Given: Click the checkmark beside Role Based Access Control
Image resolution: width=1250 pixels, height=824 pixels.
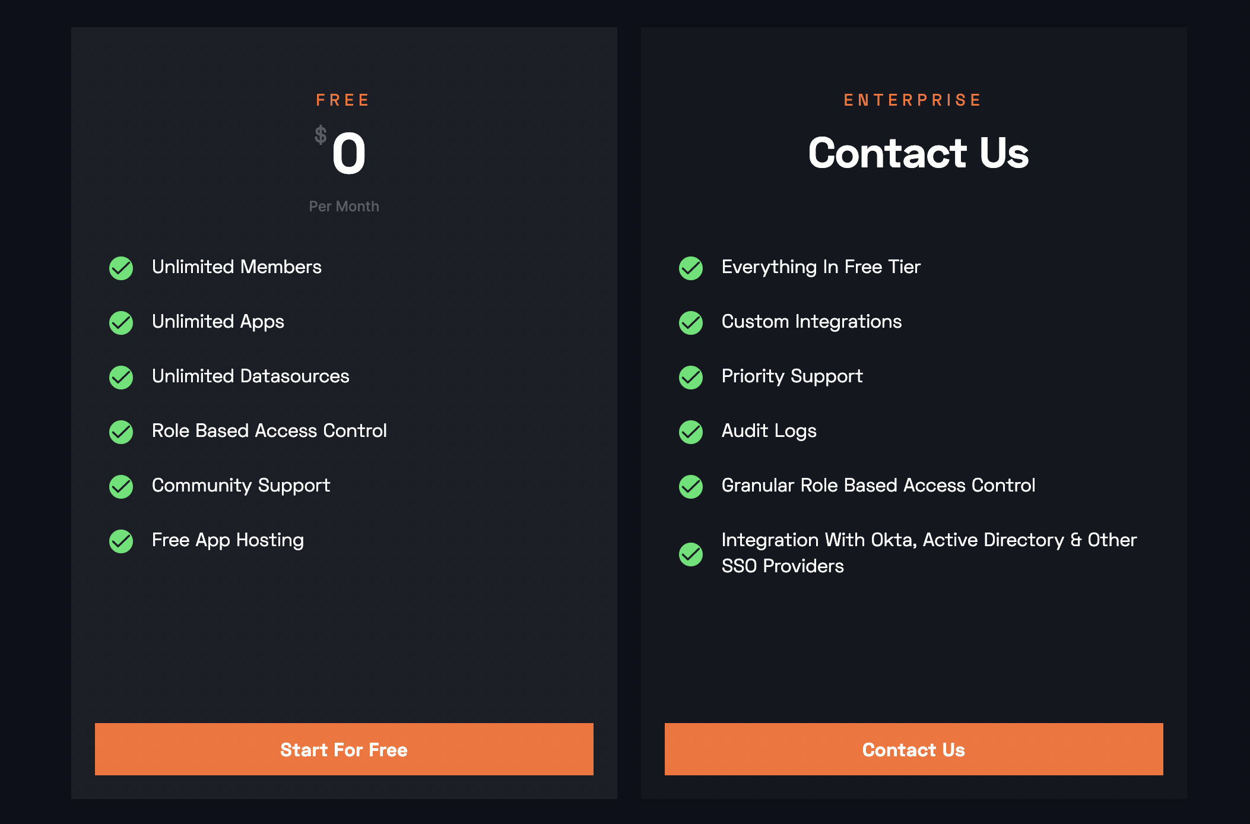Looking at the screenshot, I should coord(120,432).
